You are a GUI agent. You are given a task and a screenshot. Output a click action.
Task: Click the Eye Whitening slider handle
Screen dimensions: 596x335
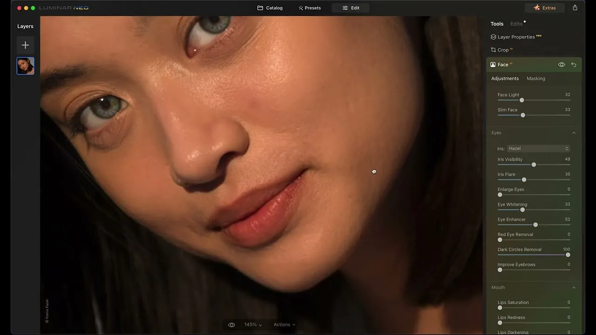coord(522,210)
